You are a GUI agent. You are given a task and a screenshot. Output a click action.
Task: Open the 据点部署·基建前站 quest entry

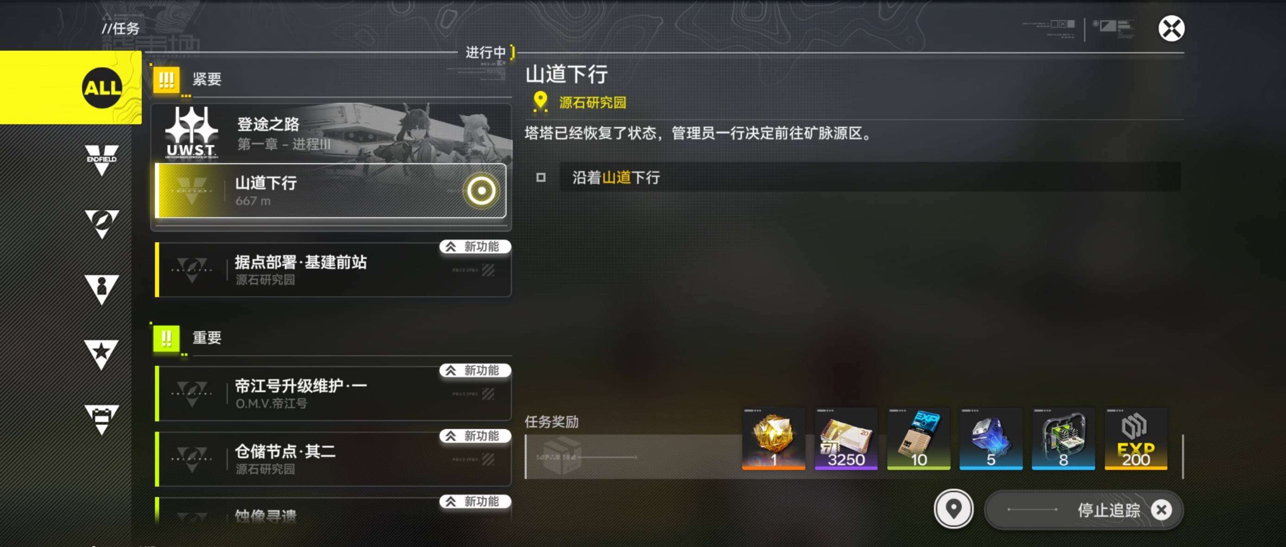tap(334, 270)
